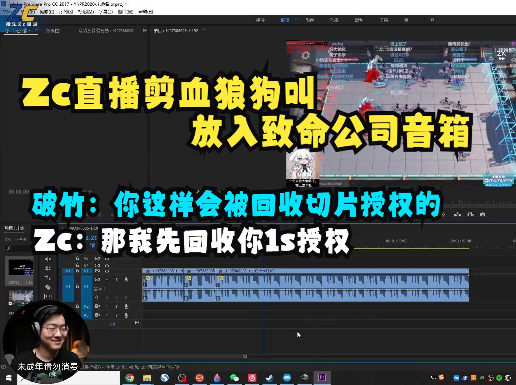Open NetEase Cloud Music from taskbar
516x385 pixels.
[x=252, y=378]
